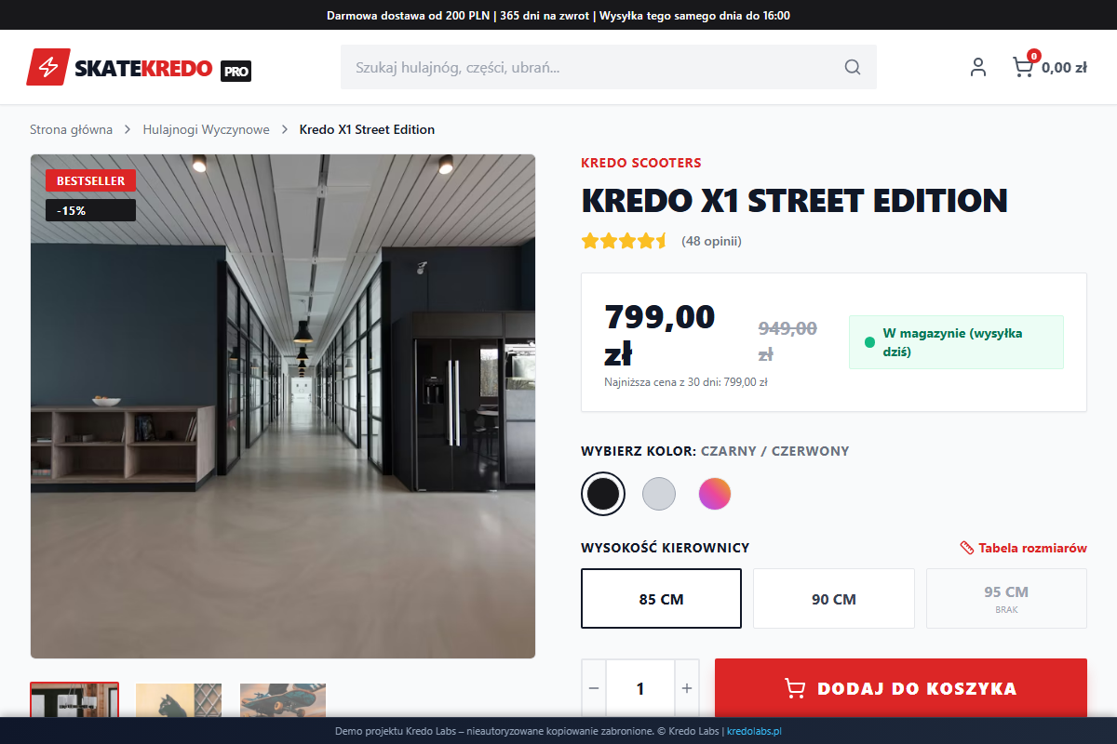Go to the Hulajnogi Wyczynowe breadcrumb
Image resolution: width=1117 pixels, height=744 pixels.
tap(206, 129)
